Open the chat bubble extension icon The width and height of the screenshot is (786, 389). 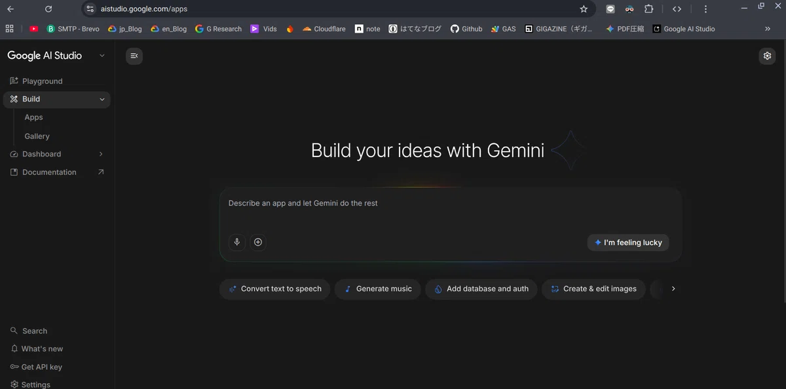click(x=610, y=9)
